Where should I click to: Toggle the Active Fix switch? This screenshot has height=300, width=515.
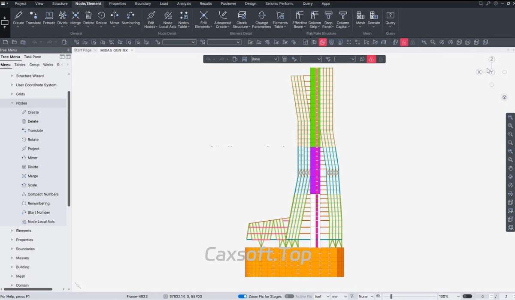pos(289,296)
